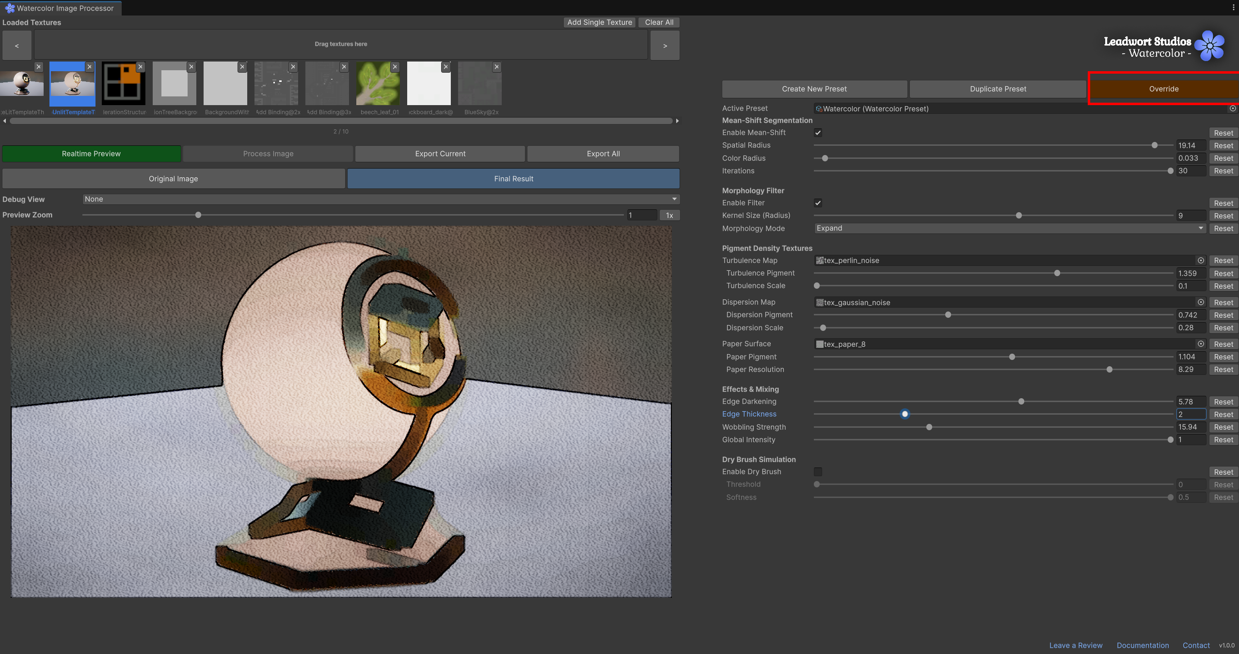Click the texture list scroll-right arrow
Image resolution: width=1239 pixels, height=654 pixels.
[677, 121]
